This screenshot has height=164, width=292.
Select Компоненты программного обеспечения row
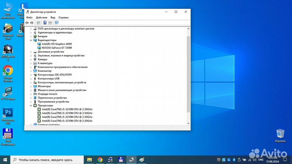coord(62,67)
